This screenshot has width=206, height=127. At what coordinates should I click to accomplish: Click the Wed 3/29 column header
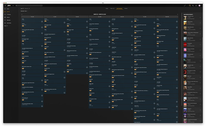pyautogui.click(x=167, y=17)
